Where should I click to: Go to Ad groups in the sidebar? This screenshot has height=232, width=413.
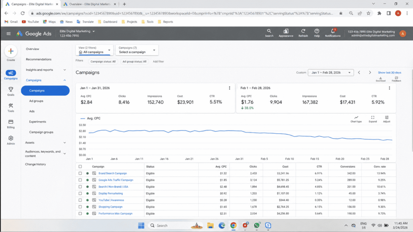point(36,101)
